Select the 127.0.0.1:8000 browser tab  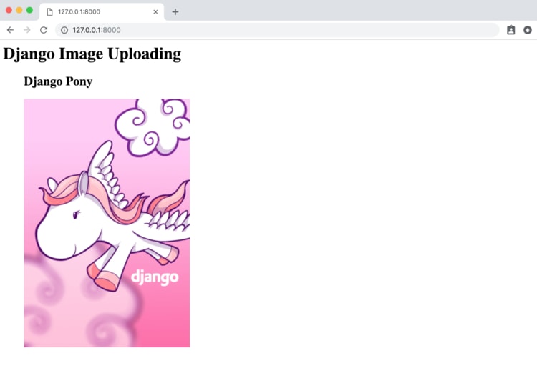102,12
